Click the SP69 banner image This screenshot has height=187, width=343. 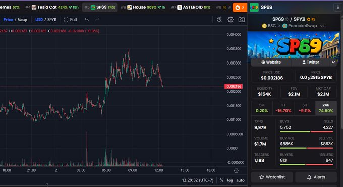pyautogui.click(x=294, y=45)
